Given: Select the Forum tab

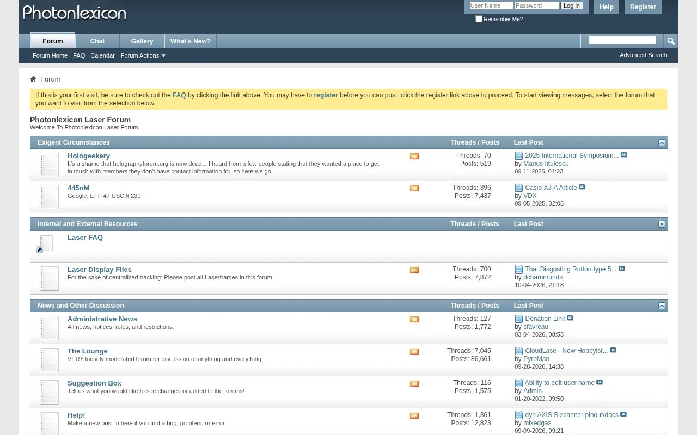Looking at the screenshot, I should [x=53, y=41].
